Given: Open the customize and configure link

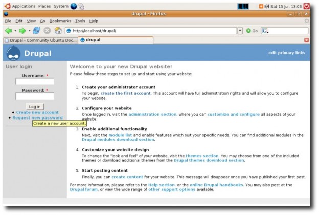Looking at the screenshot, I should point(233,114).
